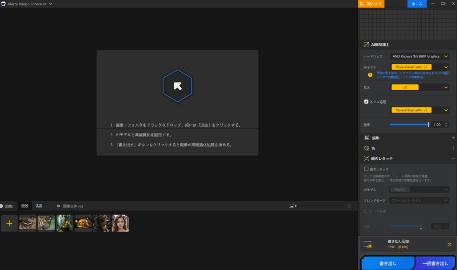Click the large yellow plus add tile

[9, 223]
